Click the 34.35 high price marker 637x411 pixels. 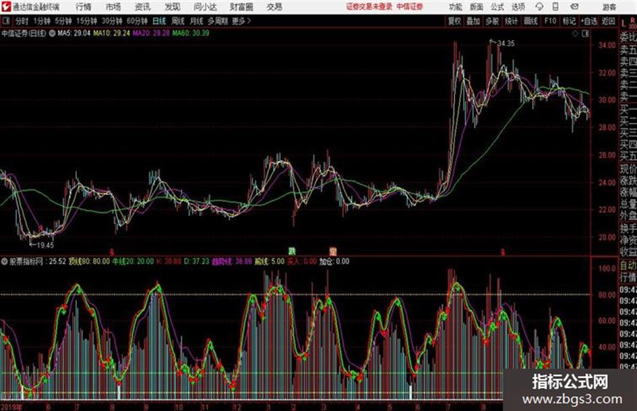pos(506,43)
